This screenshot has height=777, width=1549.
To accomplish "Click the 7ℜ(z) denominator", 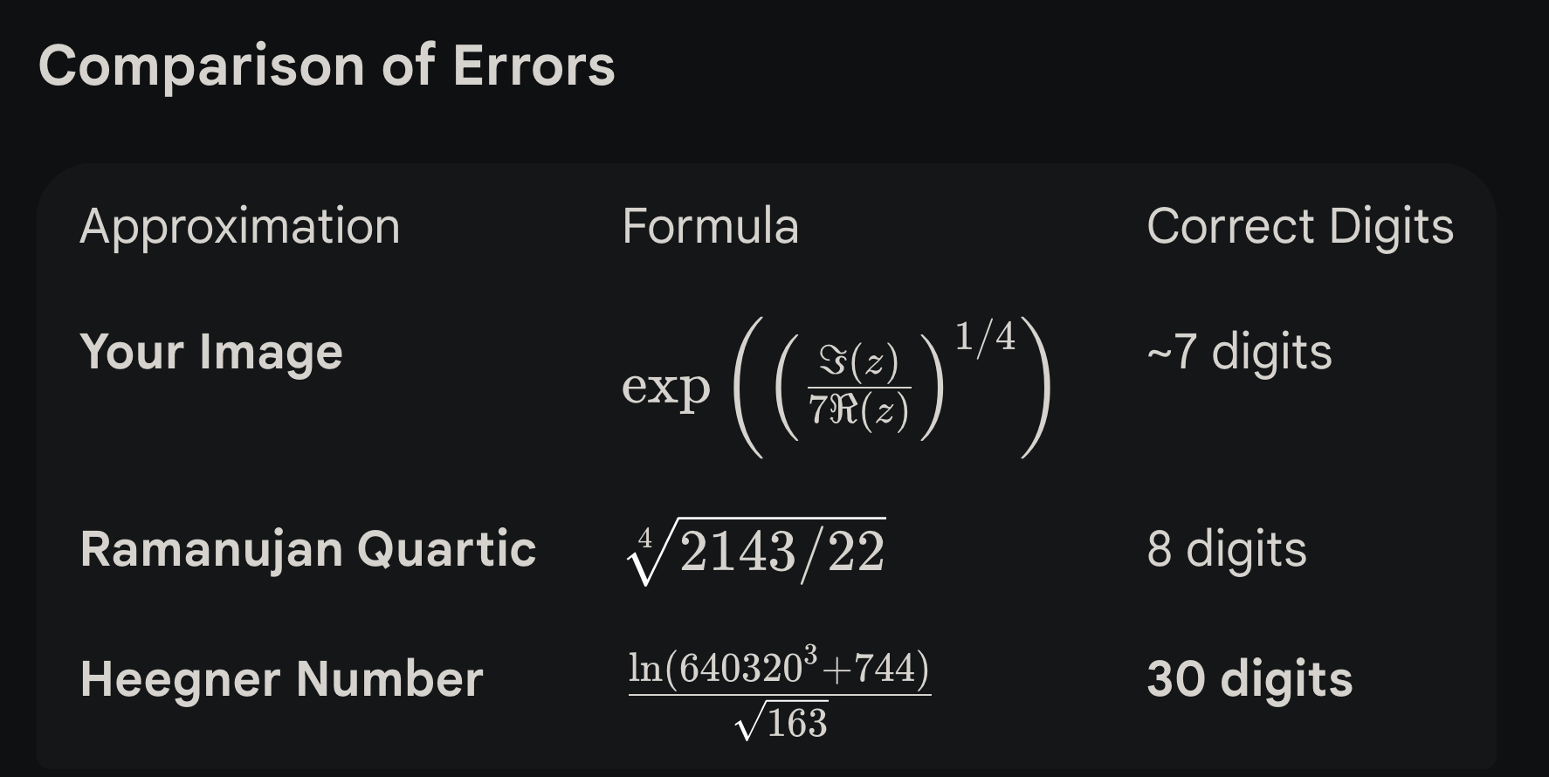I will point(858,409).
